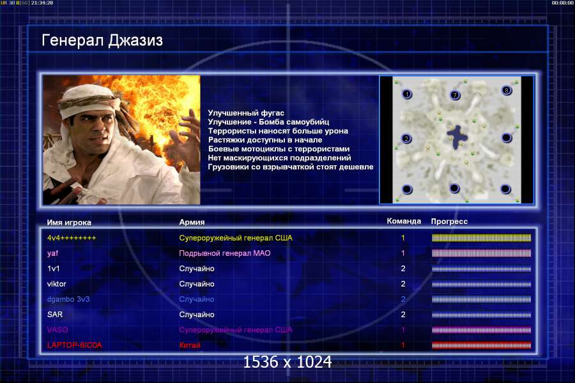Click the yellow progress bar for 4v4++++++++
The image size is (575, 383).
tap(482, 238)
